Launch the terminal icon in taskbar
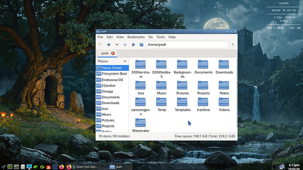Image resolution: width=303 pixels, height=170 pixels. click(x=16, y=167)
